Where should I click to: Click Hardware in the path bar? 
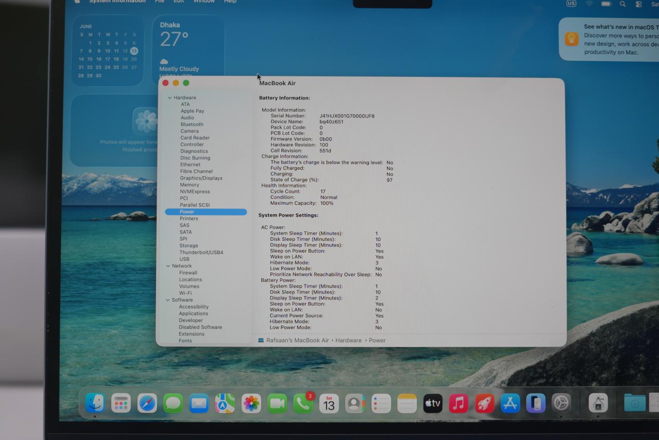(349, 340)
